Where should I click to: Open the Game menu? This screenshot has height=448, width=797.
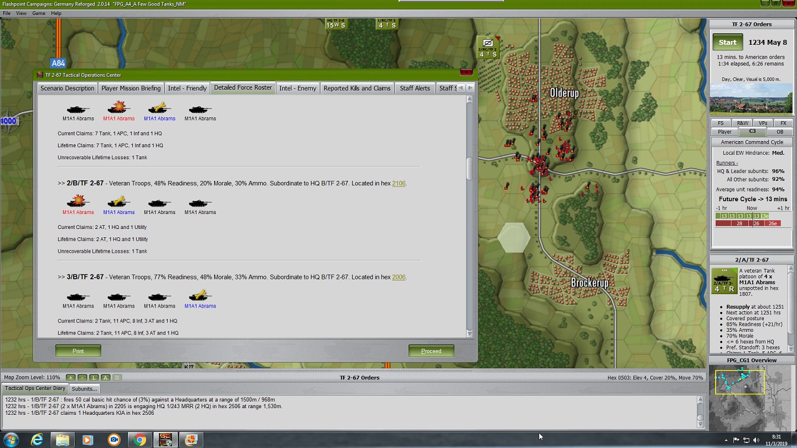click(39, 13)
